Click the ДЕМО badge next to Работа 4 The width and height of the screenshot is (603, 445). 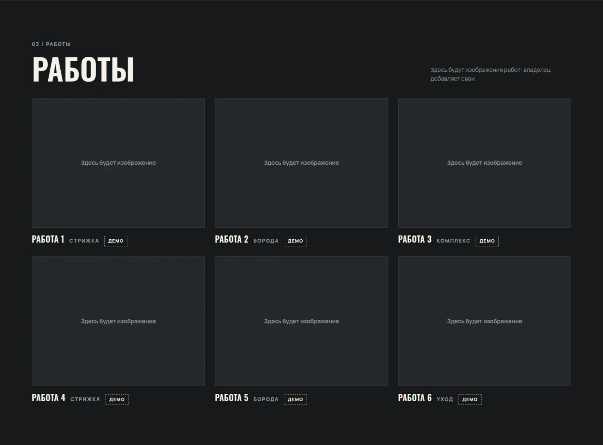tap(117, 399)
